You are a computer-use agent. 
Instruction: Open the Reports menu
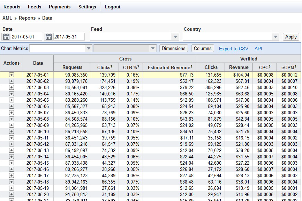pos(12,7)
